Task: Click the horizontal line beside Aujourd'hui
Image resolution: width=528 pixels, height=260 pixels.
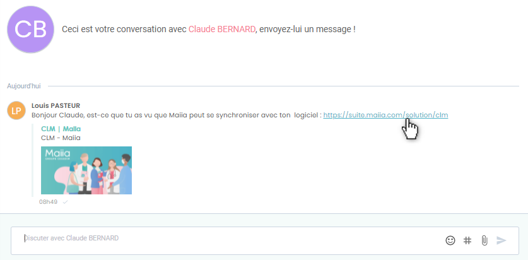Action: pyautogui.click(x=284, y=85)
